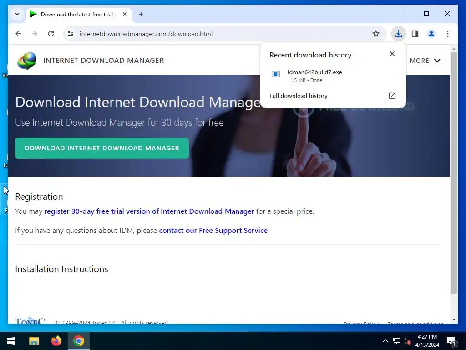Click the Registration heading
Viewport: 466px width, 350px height.
point(39,196)
